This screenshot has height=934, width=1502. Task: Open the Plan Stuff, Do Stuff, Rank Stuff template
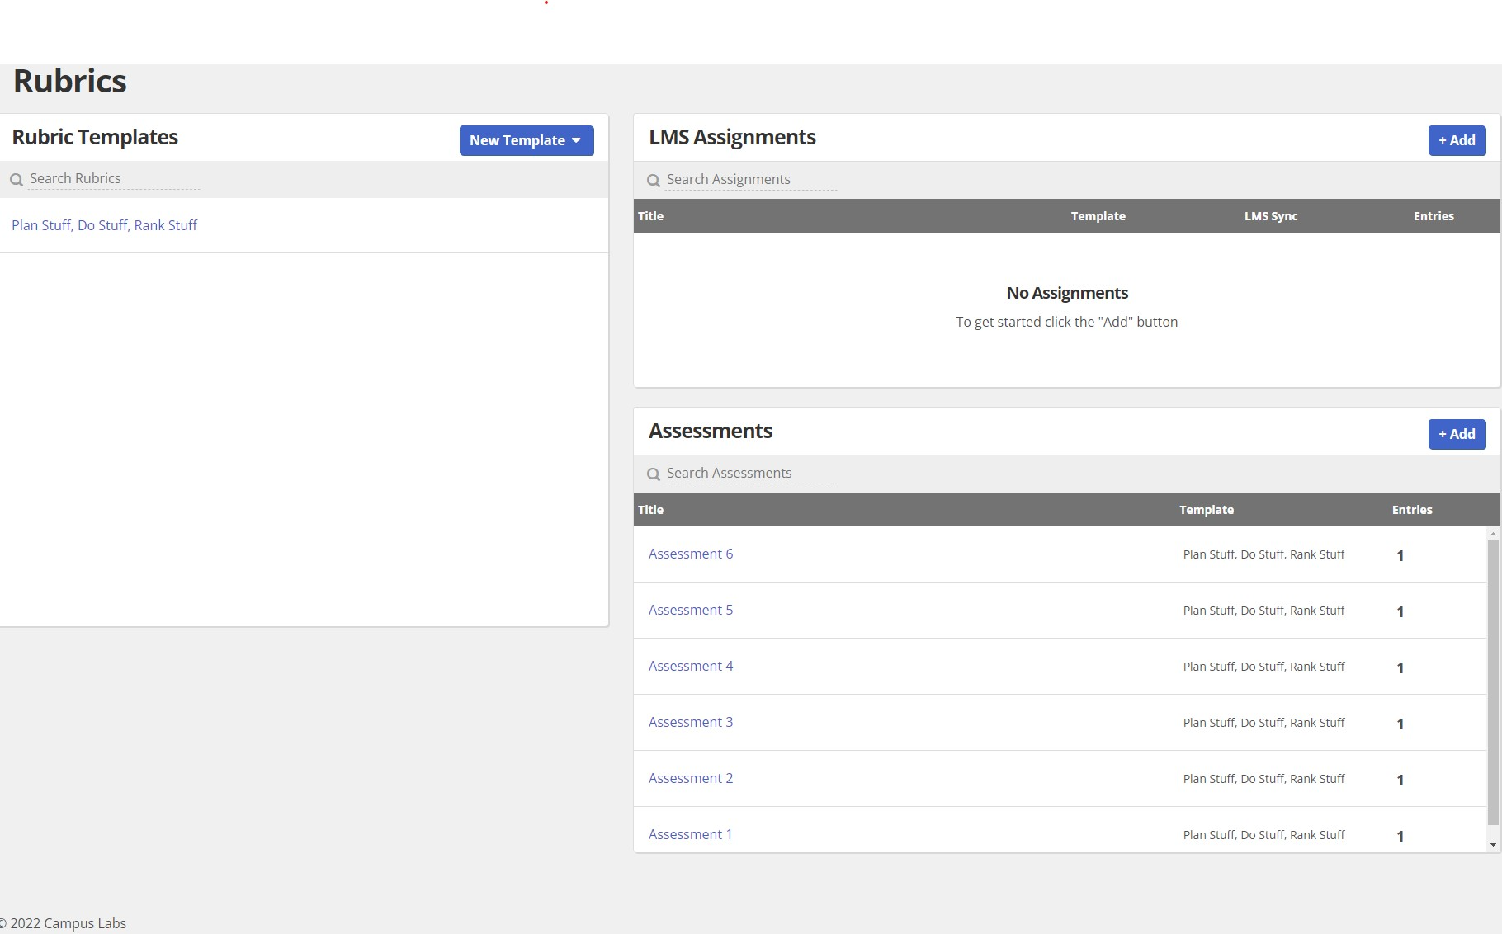click(104, 225)
